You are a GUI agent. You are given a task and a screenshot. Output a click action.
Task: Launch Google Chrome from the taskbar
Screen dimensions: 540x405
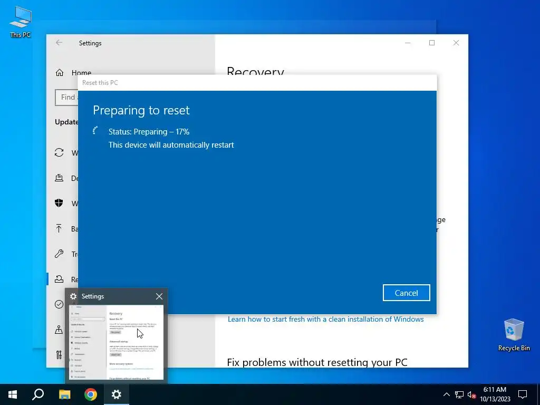[91, 394]
